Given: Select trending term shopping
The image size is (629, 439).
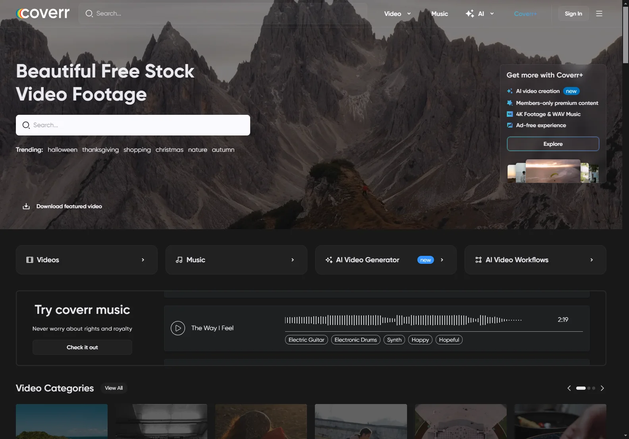Looking at the screenshot, I should 137,150.
